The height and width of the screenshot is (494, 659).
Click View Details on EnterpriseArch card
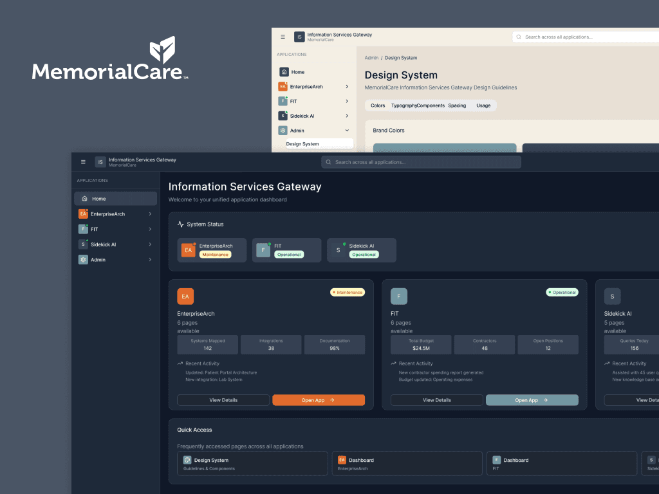point(223,400)
